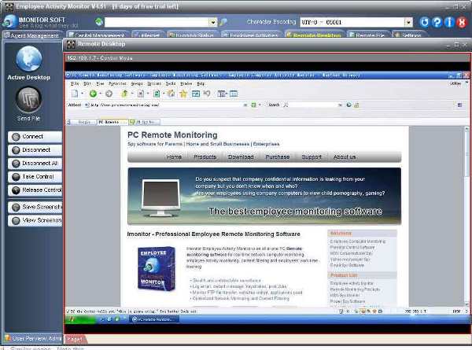The width and height of the screenshot is (472, 350).
Task: Click the new page icon in remote browser toolbar
Action: pos(75,94)
